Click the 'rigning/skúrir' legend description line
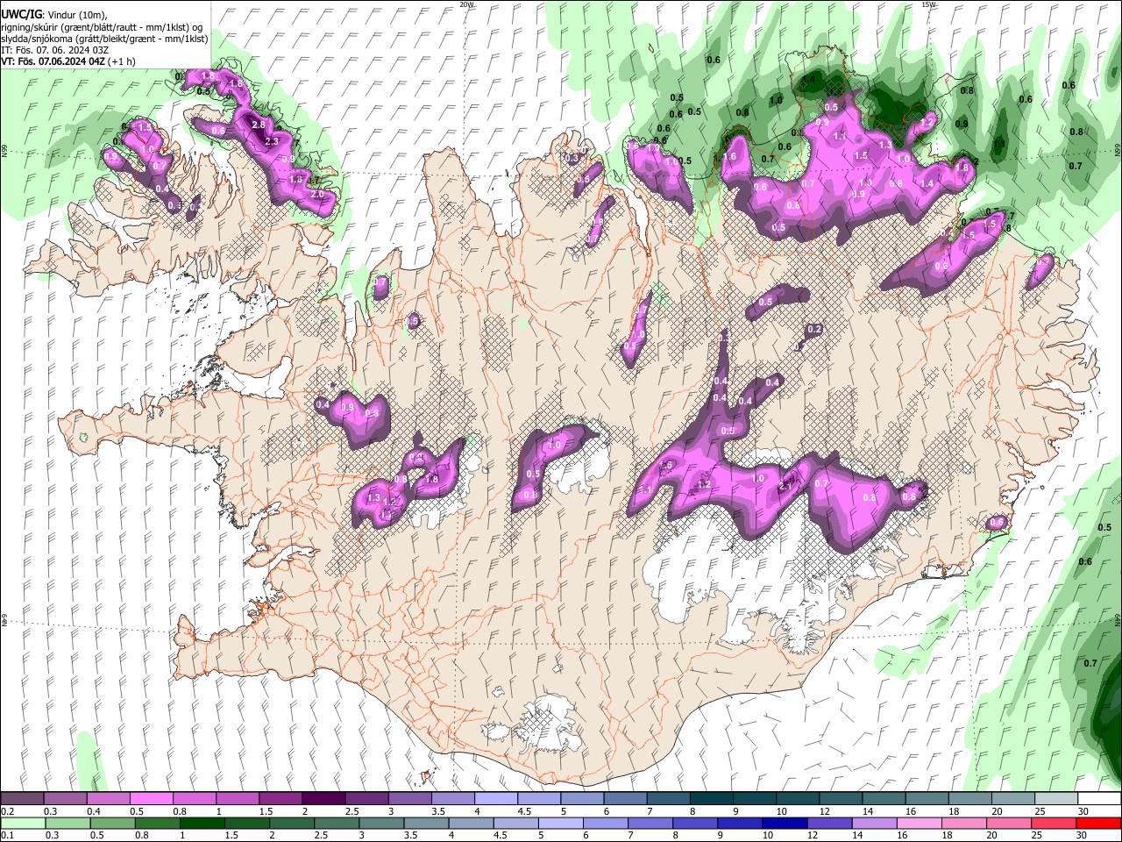 101,27
